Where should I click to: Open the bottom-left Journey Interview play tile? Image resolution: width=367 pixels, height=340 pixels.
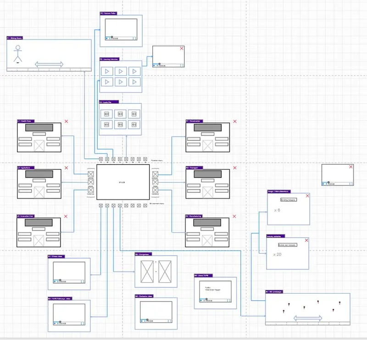(107, 82)
